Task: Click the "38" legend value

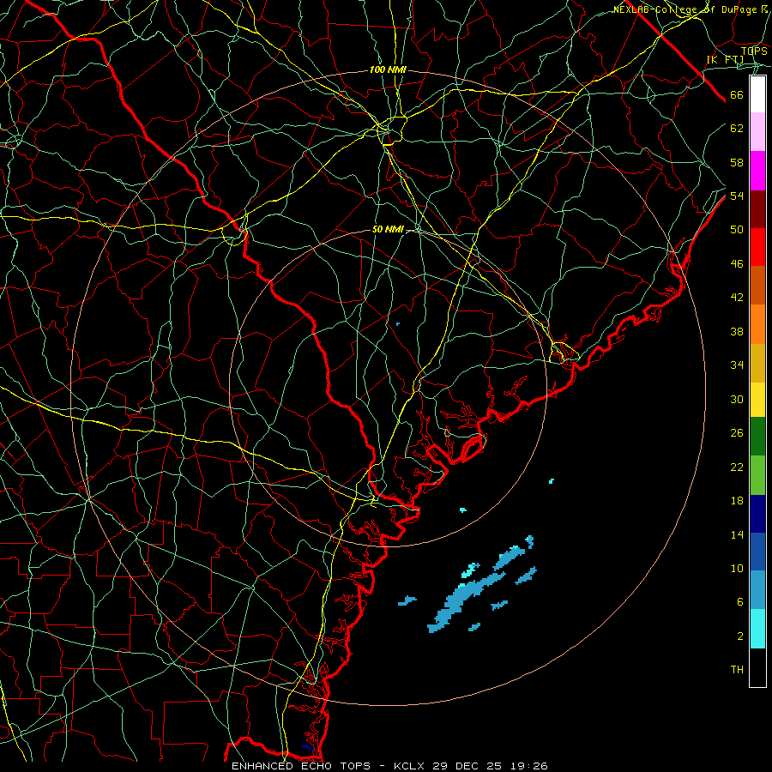Action: [737, 331]
